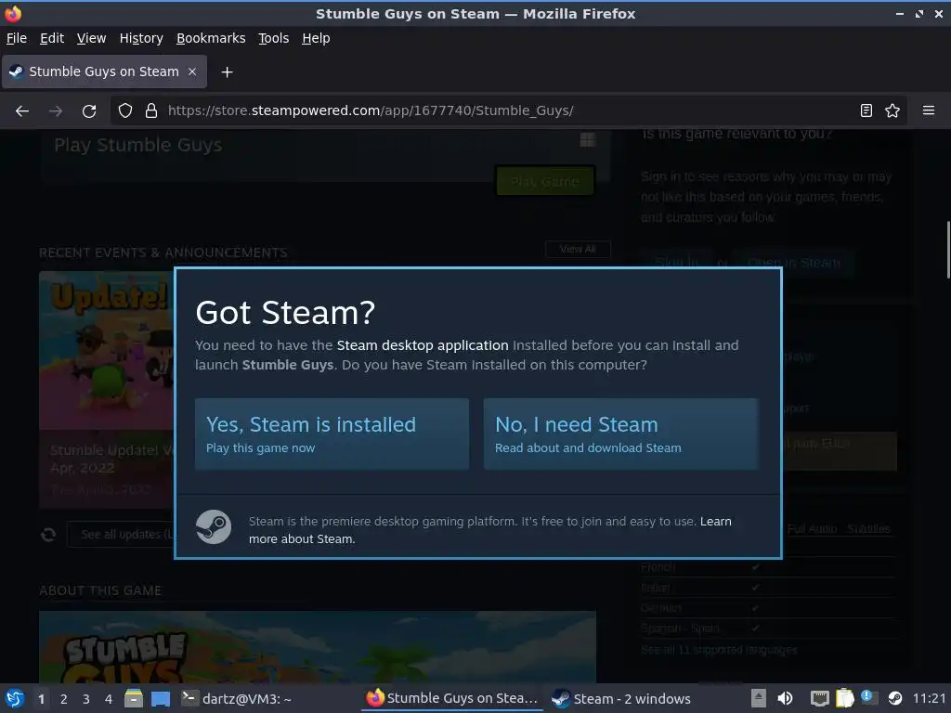Image resolution: width=951 pixels, height=713 pixels.
Task: Click the page's vertical scrollbar thumb
Action: [x=948, y=249]
